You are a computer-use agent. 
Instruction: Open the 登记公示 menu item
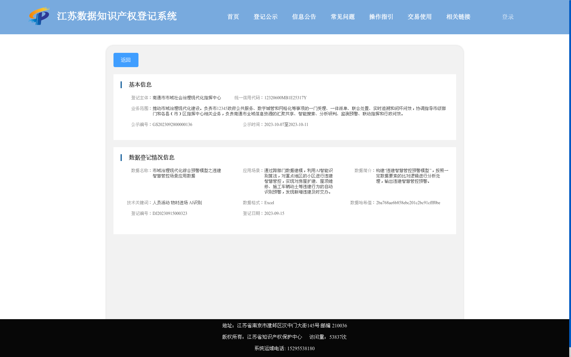click(266, 17)
